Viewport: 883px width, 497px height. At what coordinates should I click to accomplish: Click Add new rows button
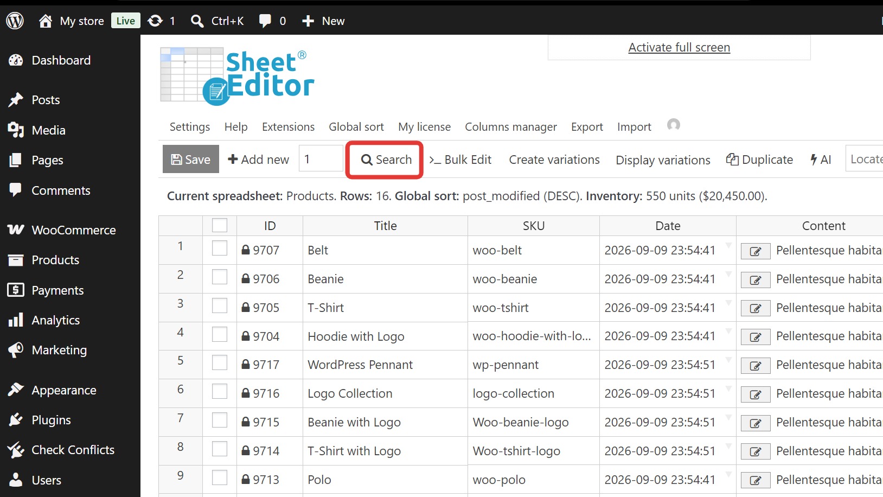(258, 160)
